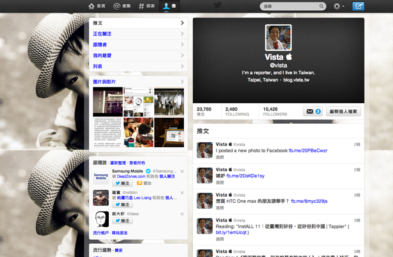Open the fb.me/2DsKDe1sy link
This screenshot has width=393, height=257.
tap(245, 176)
